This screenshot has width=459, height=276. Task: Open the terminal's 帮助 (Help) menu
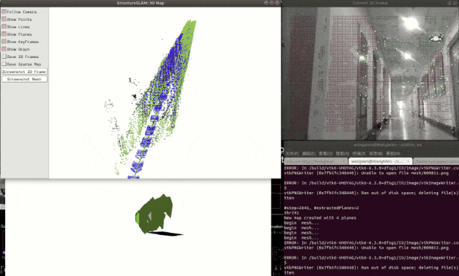click(392, 153)
